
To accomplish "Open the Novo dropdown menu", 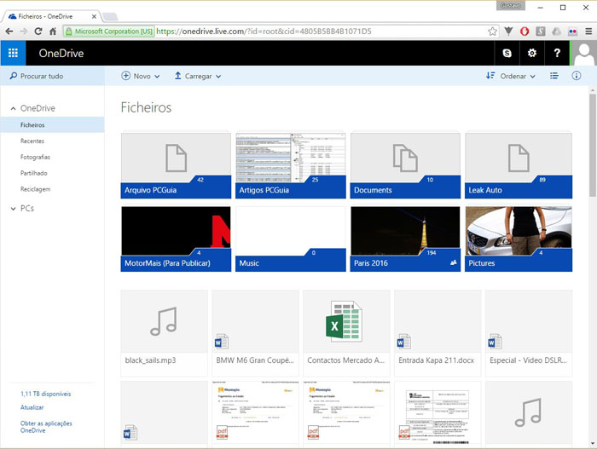I will click(x=141, y=76).
